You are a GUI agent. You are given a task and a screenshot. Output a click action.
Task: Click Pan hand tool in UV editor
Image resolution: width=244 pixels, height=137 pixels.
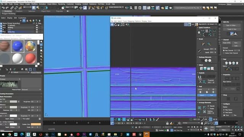pos(202,123)
